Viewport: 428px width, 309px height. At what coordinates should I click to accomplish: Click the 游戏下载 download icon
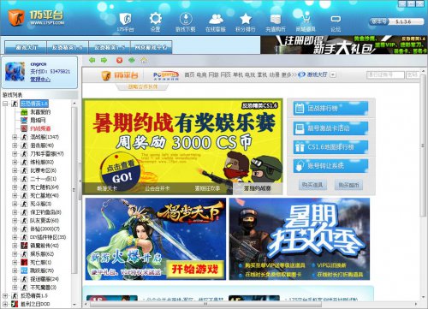click(x=186, y=19)
